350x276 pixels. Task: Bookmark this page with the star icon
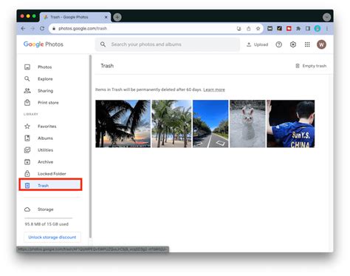pyautogui.click(x=258, y=28)
